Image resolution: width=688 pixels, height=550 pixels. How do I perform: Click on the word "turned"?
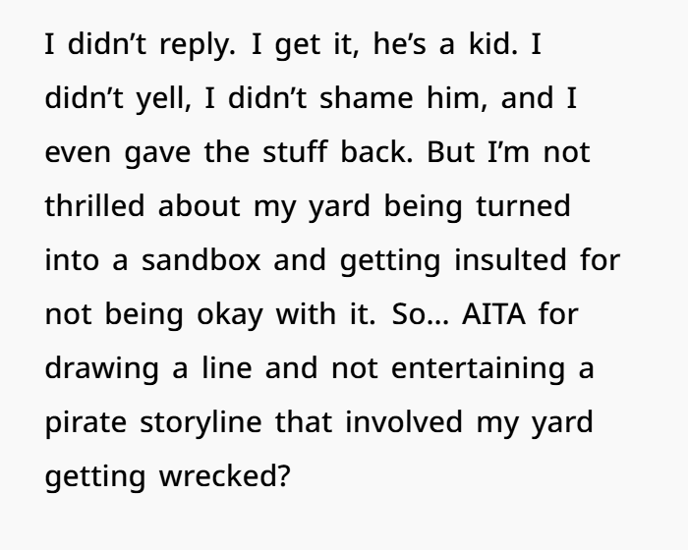[x=523, y=205]
